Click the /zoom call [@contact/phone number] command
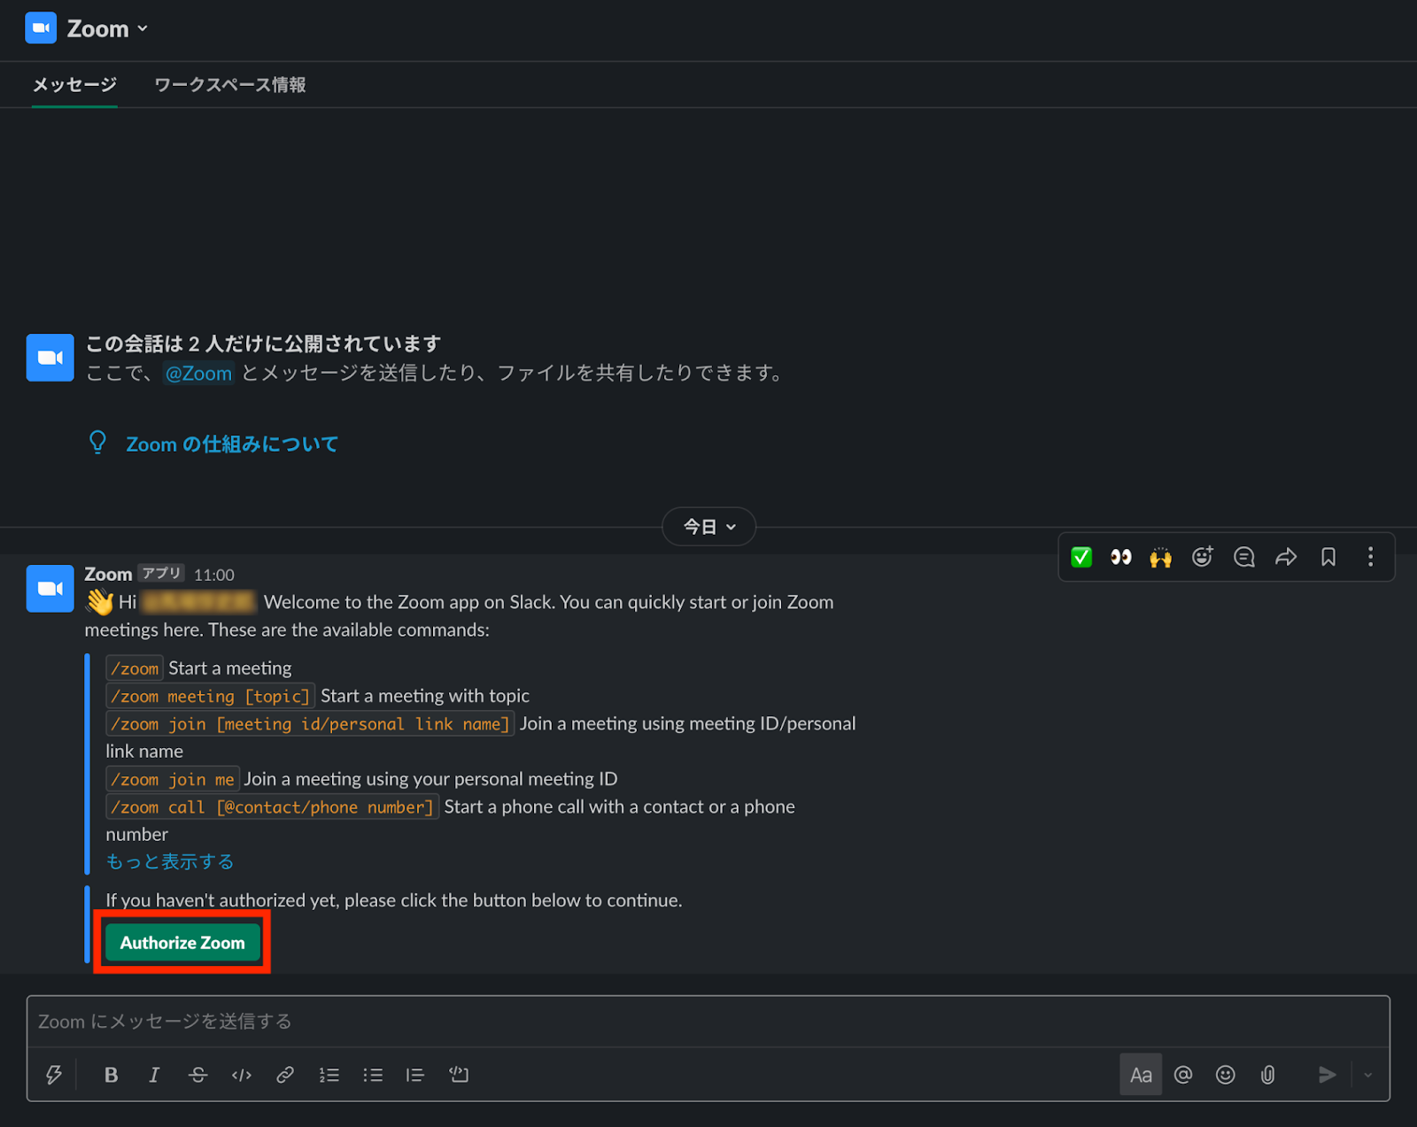The width and height of the screenshot is (1417, 1127). click(x=273, y=807)
